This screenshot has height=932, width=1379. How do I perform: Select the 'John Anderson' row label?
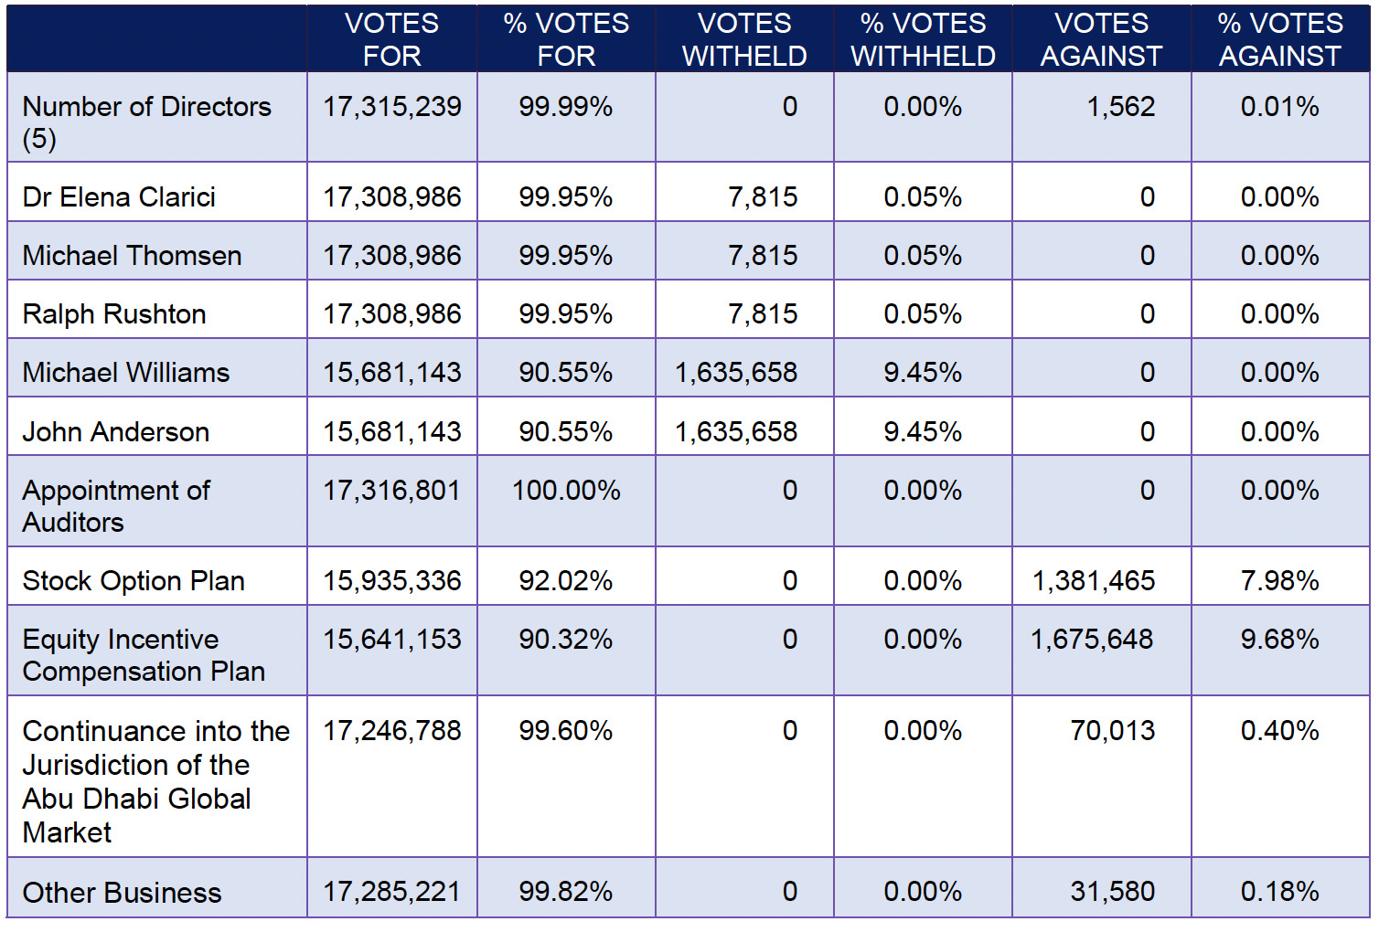[116, 431]
